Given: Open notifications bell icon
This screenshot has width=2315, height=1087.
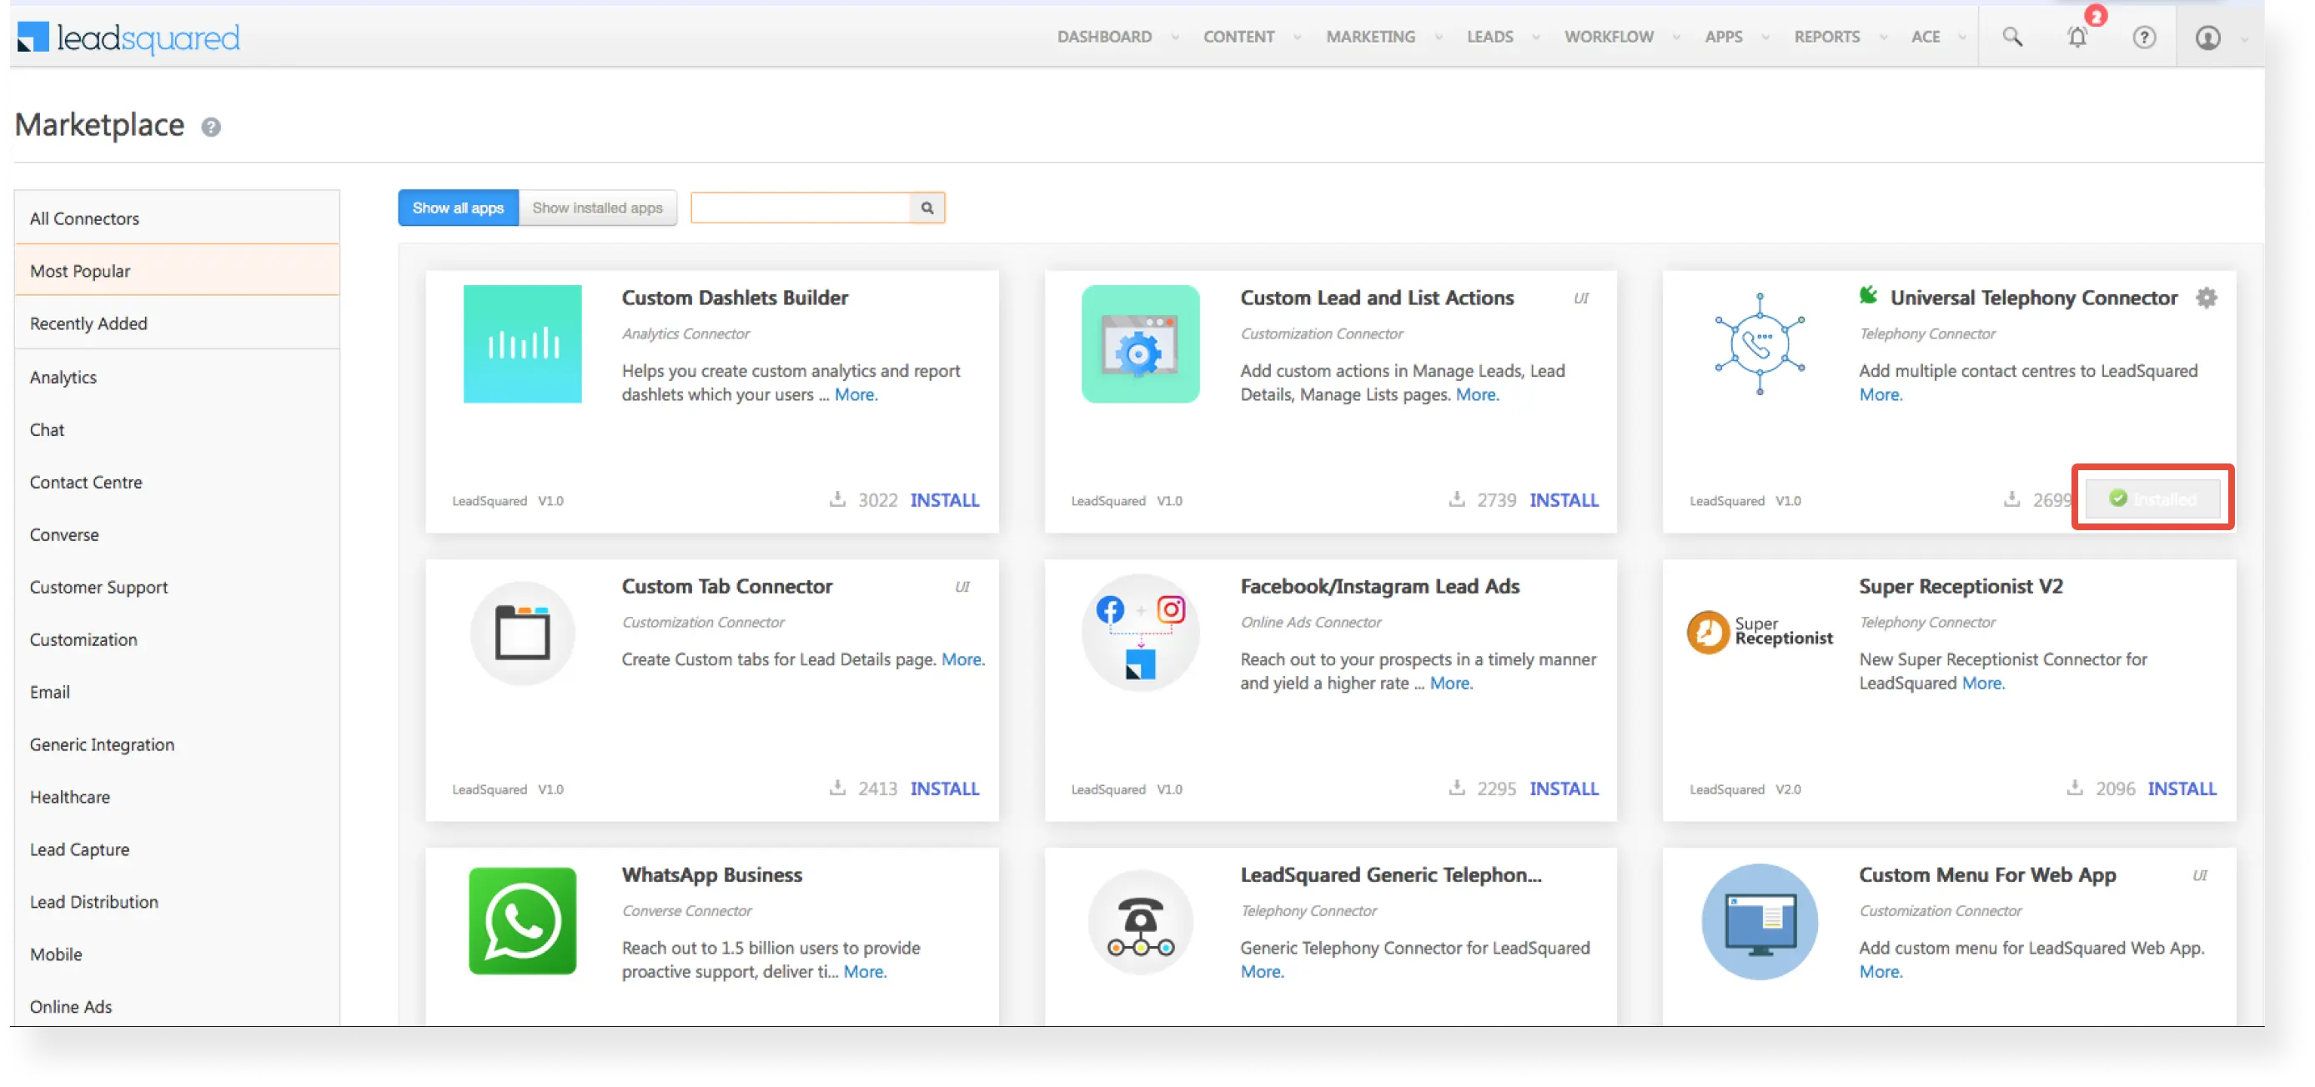Looking at the screenshot, I should pyautogui.click(x=2076, y=37).
